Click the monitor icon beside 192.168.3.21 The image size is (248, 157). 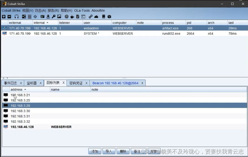point(6,95)
